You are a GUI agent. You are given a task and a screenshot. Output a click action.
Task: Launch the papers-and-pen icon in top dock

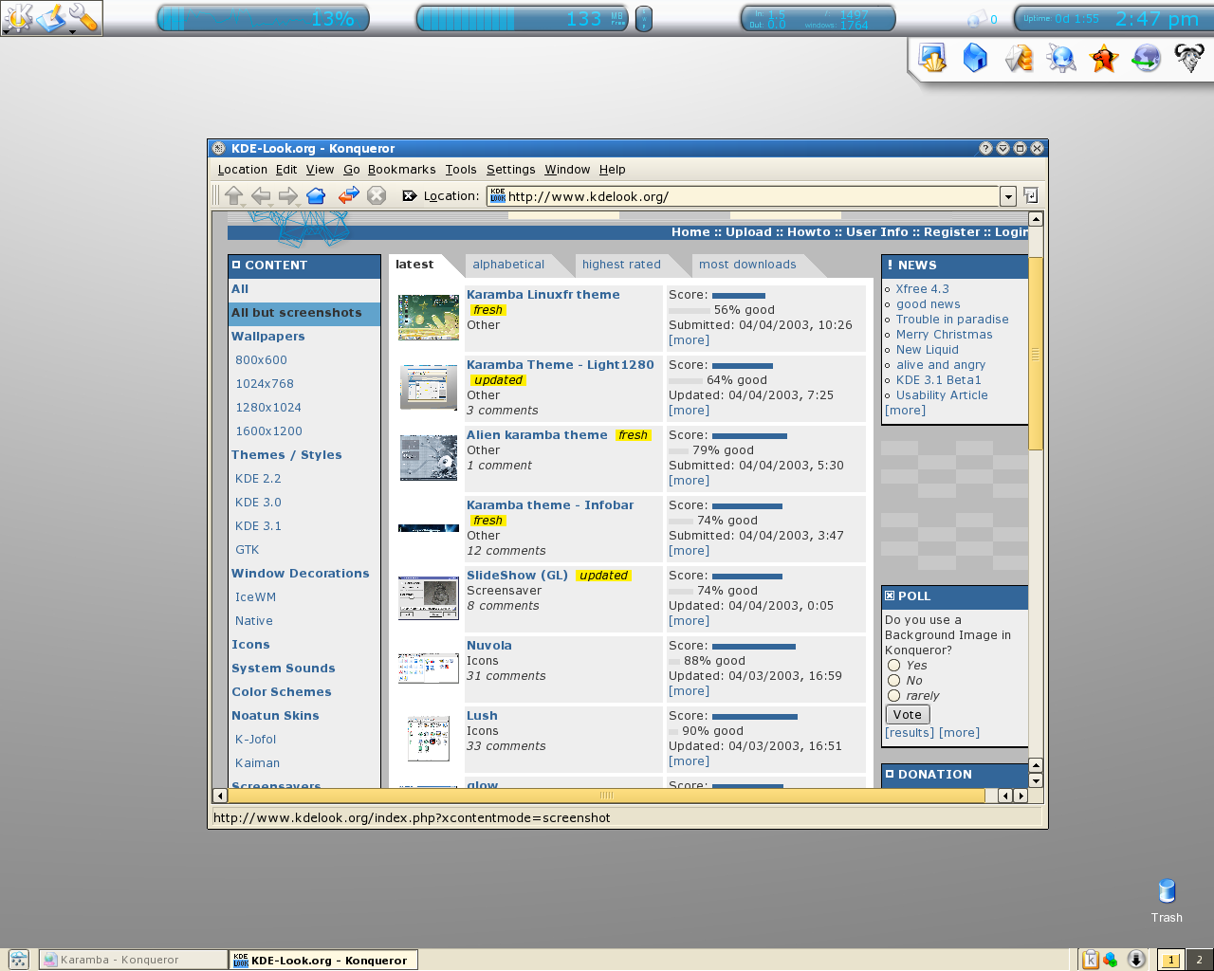point(1019,59)
